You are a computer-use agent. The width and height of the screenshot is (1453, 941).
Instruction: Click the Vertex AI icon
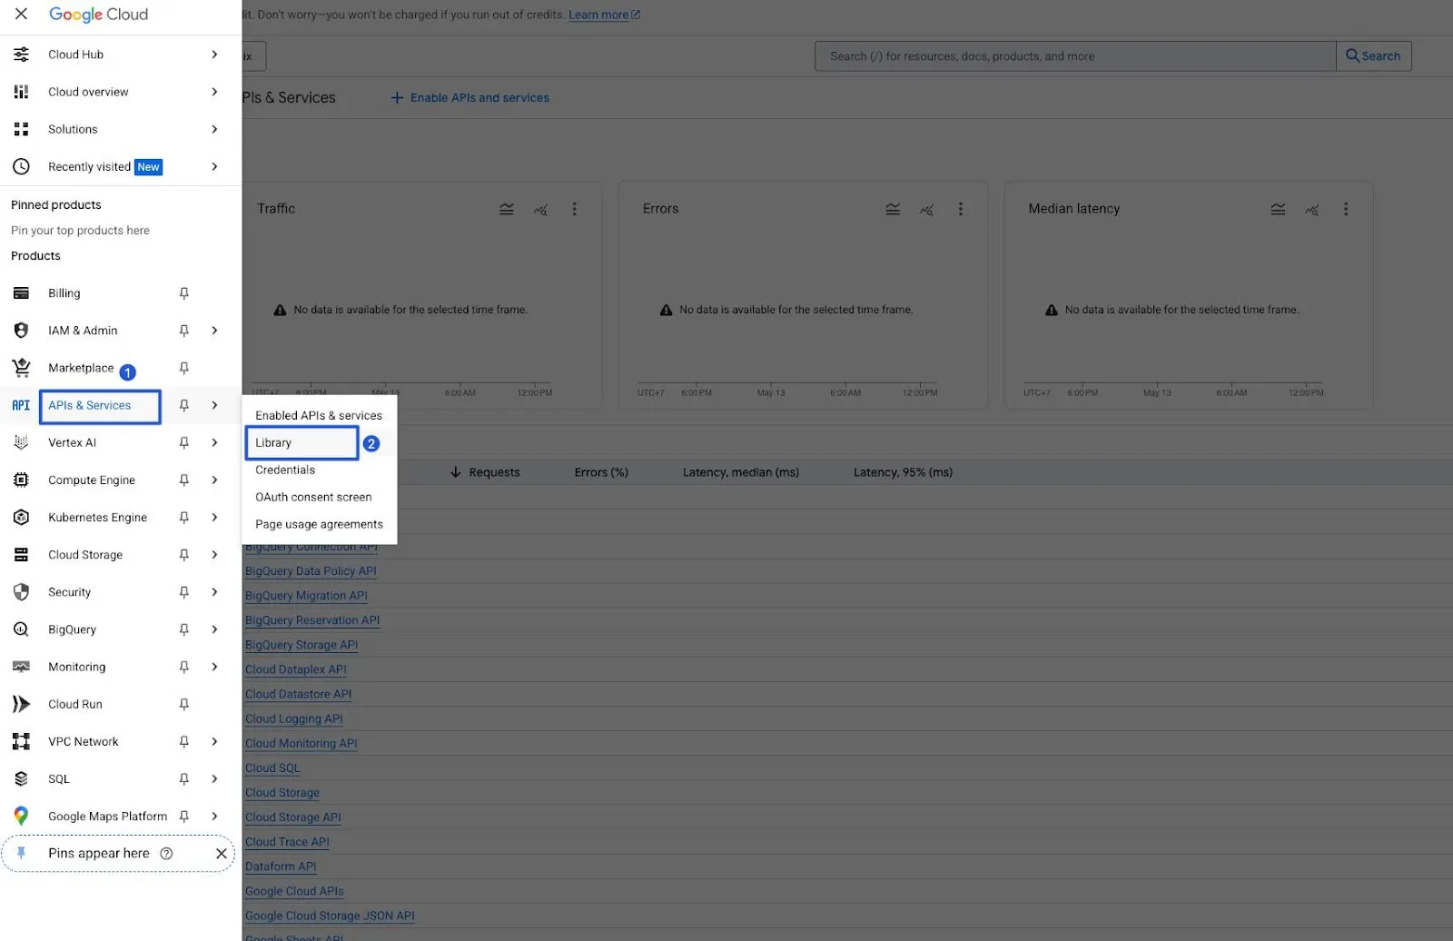[21, 442]
